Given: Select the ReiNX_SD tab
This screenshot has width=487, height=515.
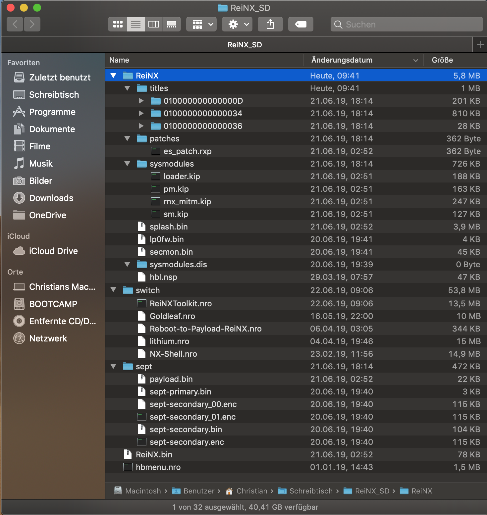Looking at the screenshot, I should click(x=244, y=45).
